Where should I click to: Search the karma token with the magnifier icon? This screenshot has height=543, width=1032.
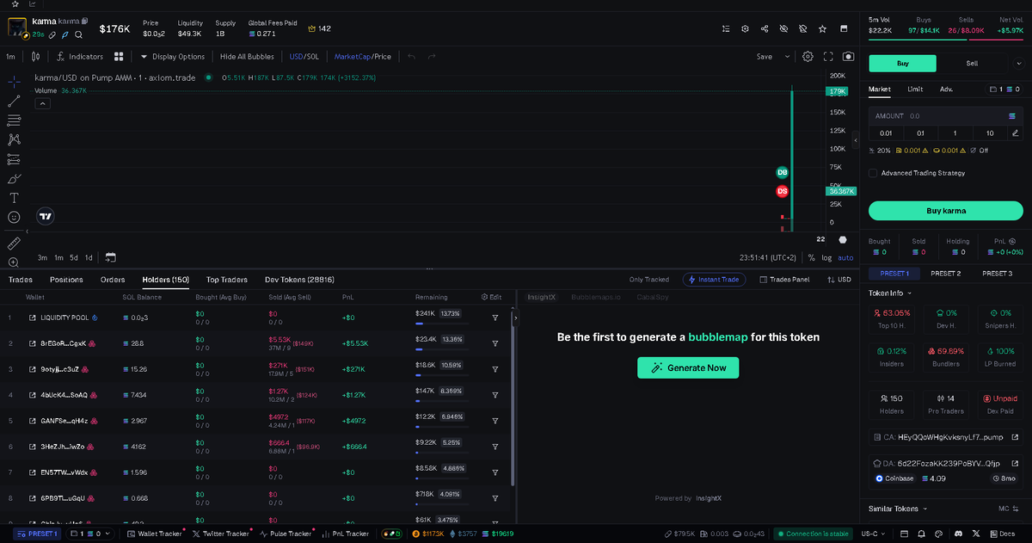[78, 35]
